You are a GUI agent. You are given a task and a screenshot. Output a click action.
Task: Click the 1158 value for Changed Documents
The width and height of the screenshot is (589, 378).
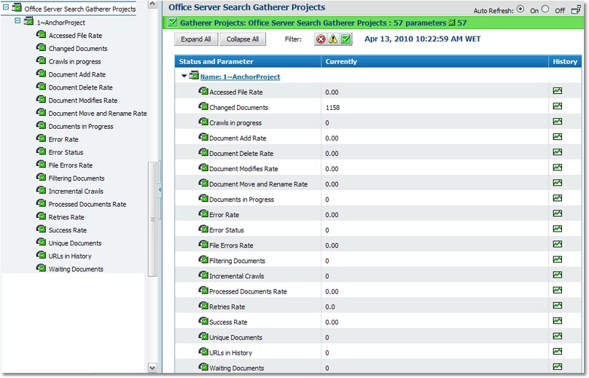pyautogui.click(x=332, y=108)
